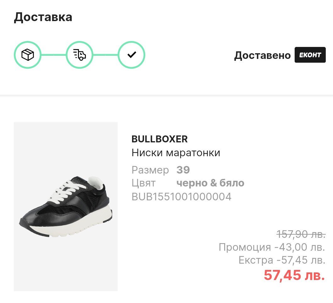Click the product code BUB1551001000004
This screenshot has height=303, width=333.
tap(181, 197)
